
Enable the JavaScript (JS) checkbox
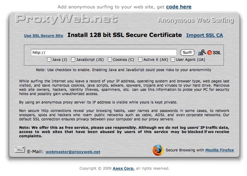tap(73, 59)
